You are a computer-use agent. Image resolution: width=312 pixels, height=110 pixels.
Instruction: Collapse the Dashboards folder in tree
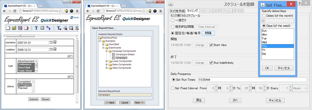(103, 48)
